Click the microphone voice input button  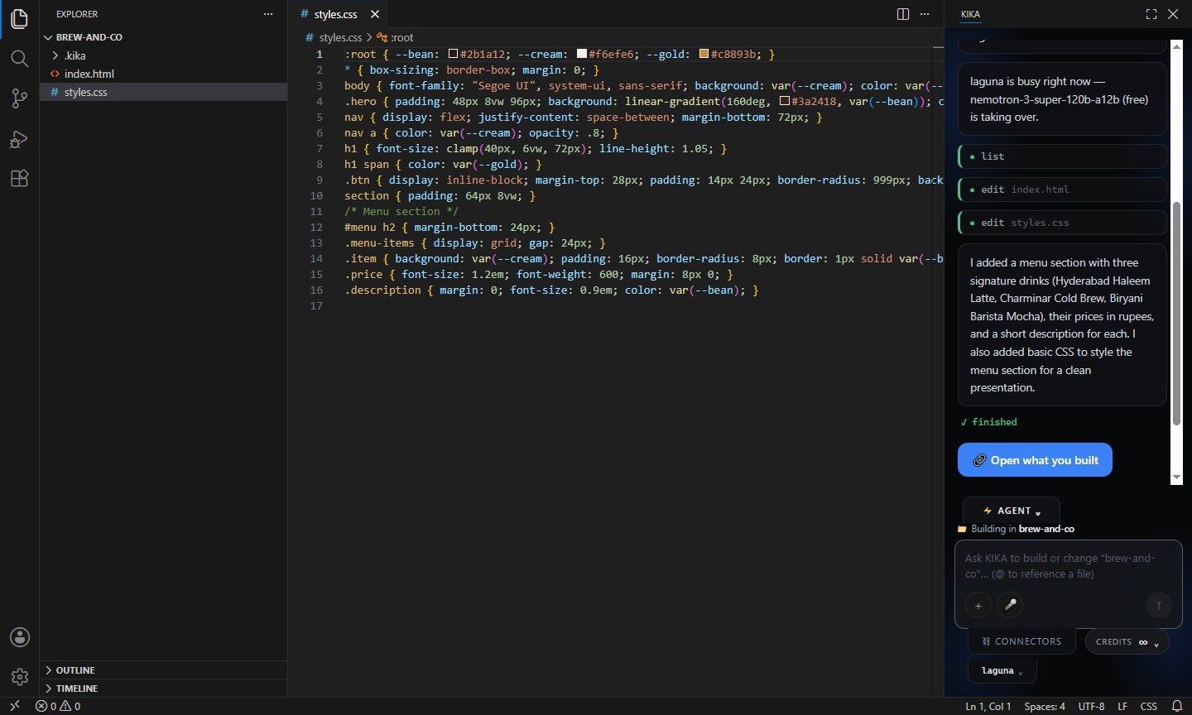(1010, 605)
